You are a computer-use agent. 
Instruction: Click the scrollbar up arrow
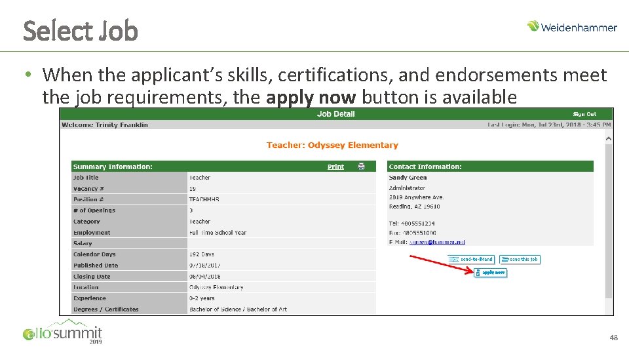click(609, 138)
